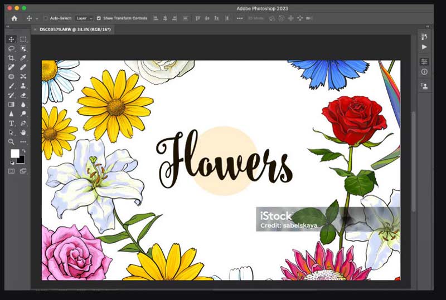Collapse the tools panel double arrows
The image size is (446, 300).
tap(8, 26)
